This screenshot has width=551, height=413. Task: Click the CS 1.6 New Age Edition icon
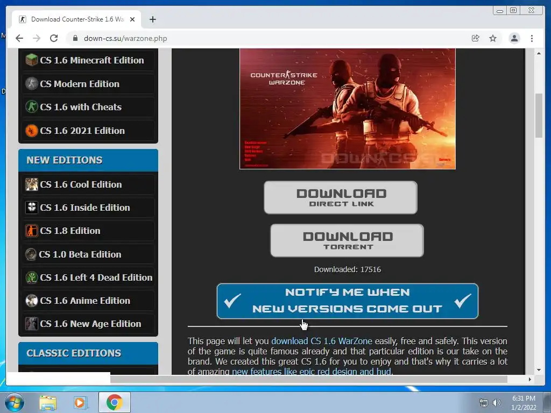[x=32, y=324]
